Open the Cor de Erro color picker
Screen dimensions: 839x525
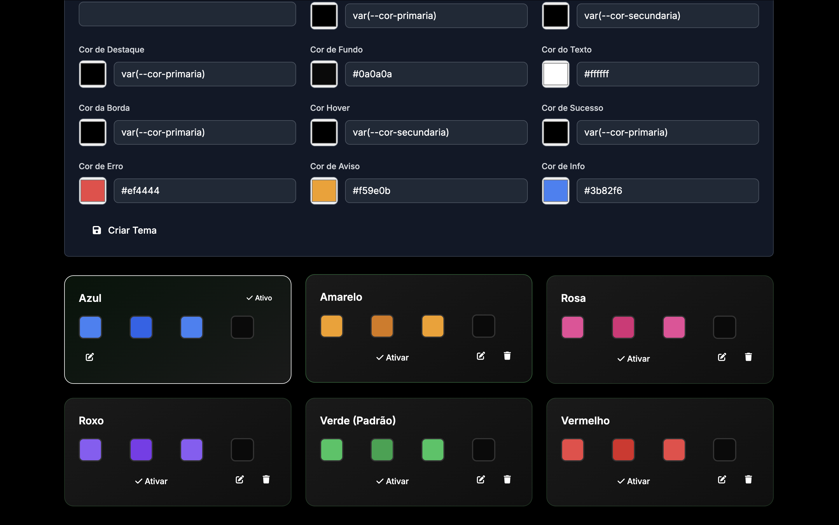93,191
